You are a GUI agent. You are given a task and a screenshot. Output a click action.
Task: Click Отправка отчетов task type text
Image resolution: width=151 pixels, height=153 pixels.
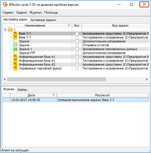[96, 45]
